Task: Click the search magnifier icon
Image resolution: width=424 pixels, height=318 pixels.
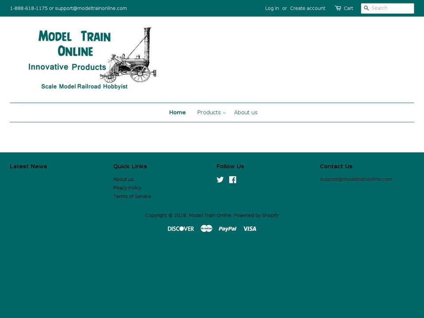Action: (367, 8)
